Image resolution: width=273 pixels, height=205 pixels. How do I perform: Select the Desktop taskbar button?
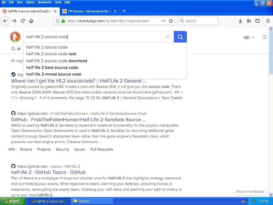click(x=92, y=201)
